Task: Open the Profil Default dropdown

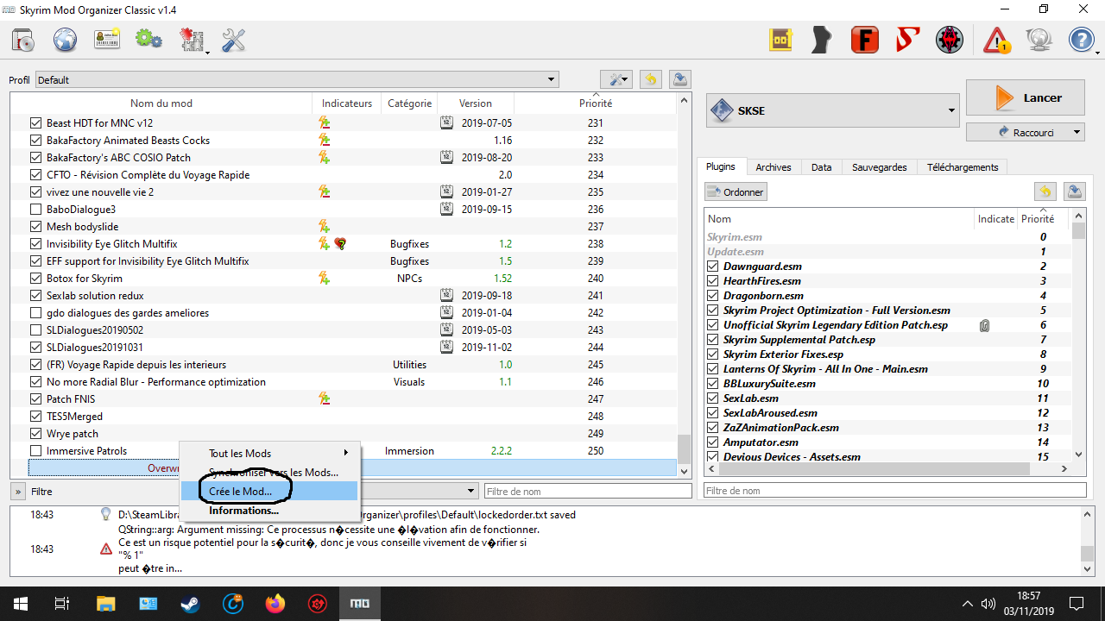Action: pos(296,80)
